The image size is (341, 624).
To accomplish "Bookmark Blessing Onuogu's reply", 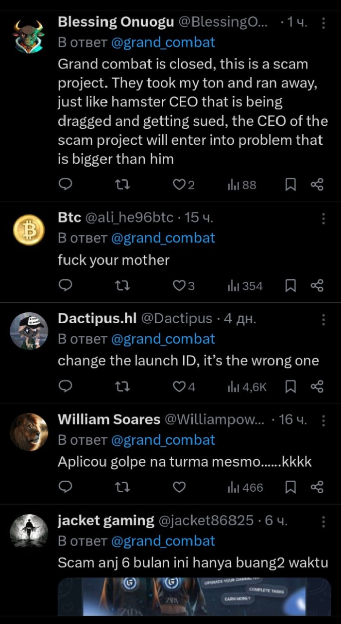I will (290, 185).
